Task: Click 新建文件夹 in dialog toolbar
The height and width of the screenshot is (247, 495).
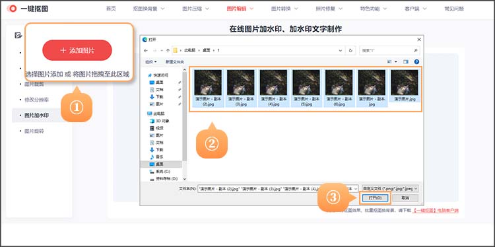Action: pyautogui.click(x=175, y=62)
